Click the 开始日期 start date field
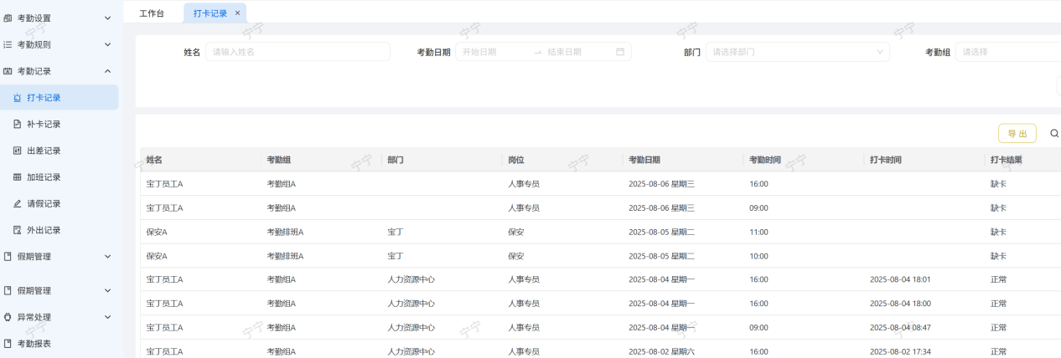Screen dimensions: 1061x358 point(493,52)
